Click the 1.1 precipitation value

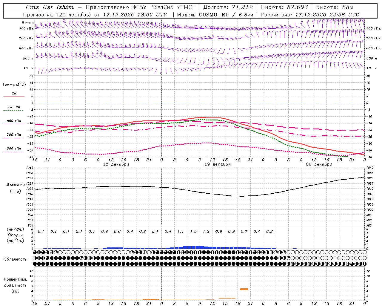[181, 231]
